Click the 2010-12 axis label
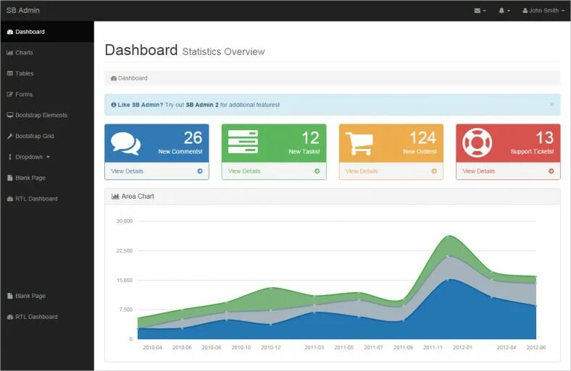 click(270, 347)
